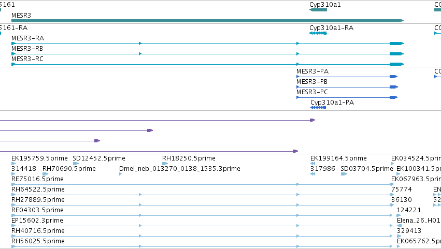Select the RH56025.5prime alignment
441x249 pixels.
[x=202, y=246]
